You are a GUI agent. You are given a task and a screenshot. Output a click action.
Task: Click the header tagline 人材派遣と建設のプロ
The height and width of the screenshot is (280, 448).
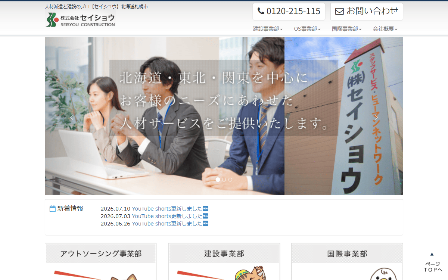[x=96, y=7]
